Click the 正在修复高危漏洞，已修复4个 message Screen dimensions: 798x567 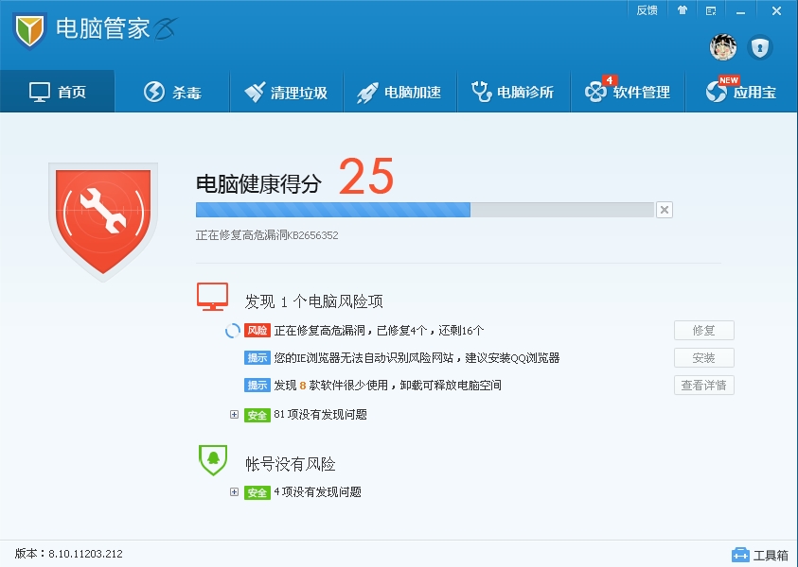pyautogui.click(x=379, y=331)
